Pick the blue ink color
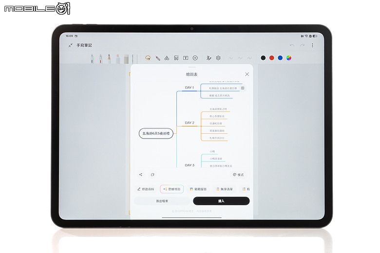 coord(280,58)
